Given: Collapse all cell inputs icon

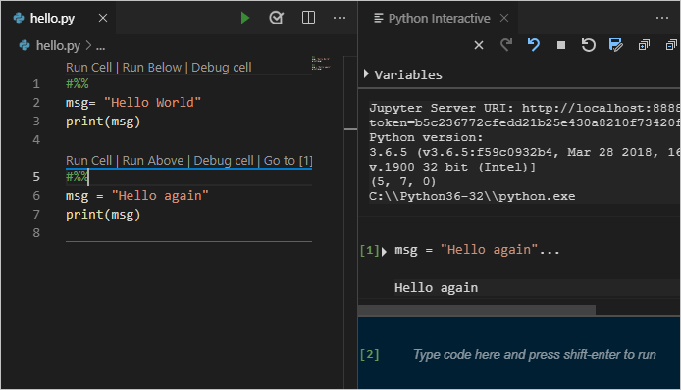Looking at the screenshot, I should coord(671,45).
